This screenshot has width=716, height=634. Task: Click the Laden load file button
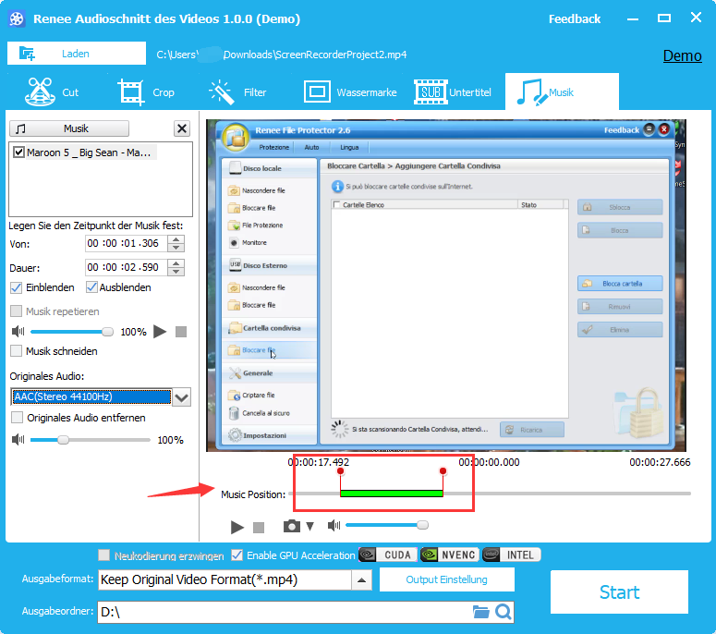(x=77, y=54)
